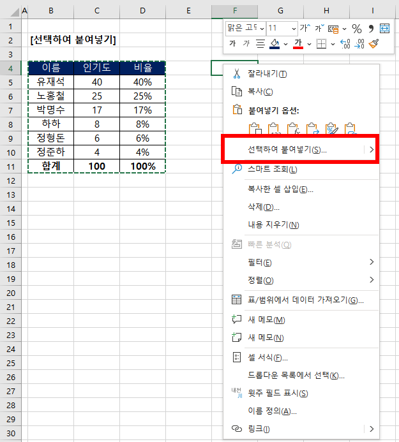Open the 정렬 (Sort) submenu
The height and width of the screenshot is (442, 399).
point(301,280)
